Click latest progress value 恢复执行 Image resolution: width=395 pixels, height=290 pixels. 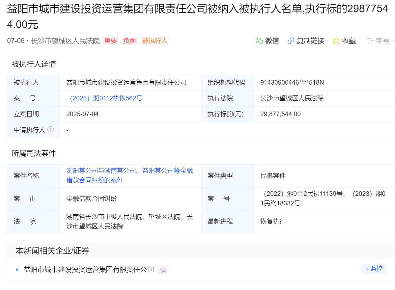(x=273, y=222)
